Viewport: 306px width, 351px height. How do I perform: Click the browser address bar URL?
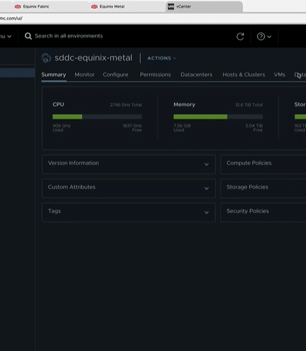coord(11,19)
